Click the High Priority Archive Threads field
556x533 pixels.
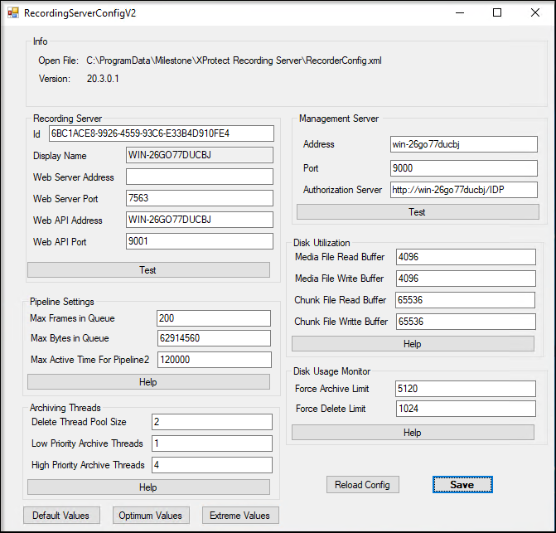coord(212,465)
